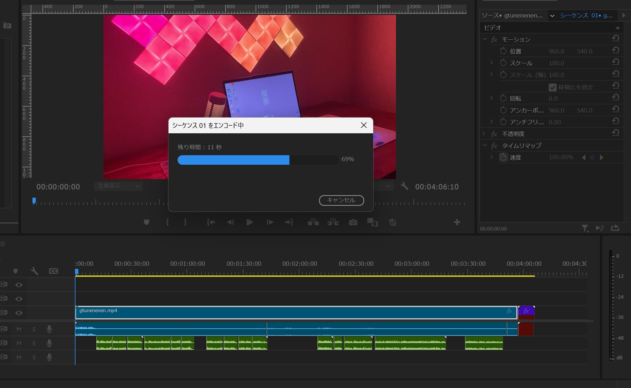This screenshot has height=388, width=631.
Task: Toggle animation stopwatch for スケール
Action: tap(503, 63)
